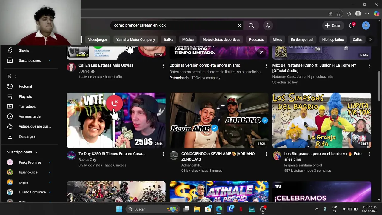
Task: Open options for the sponsored TRDview ad
Action: tap(266, 66)
